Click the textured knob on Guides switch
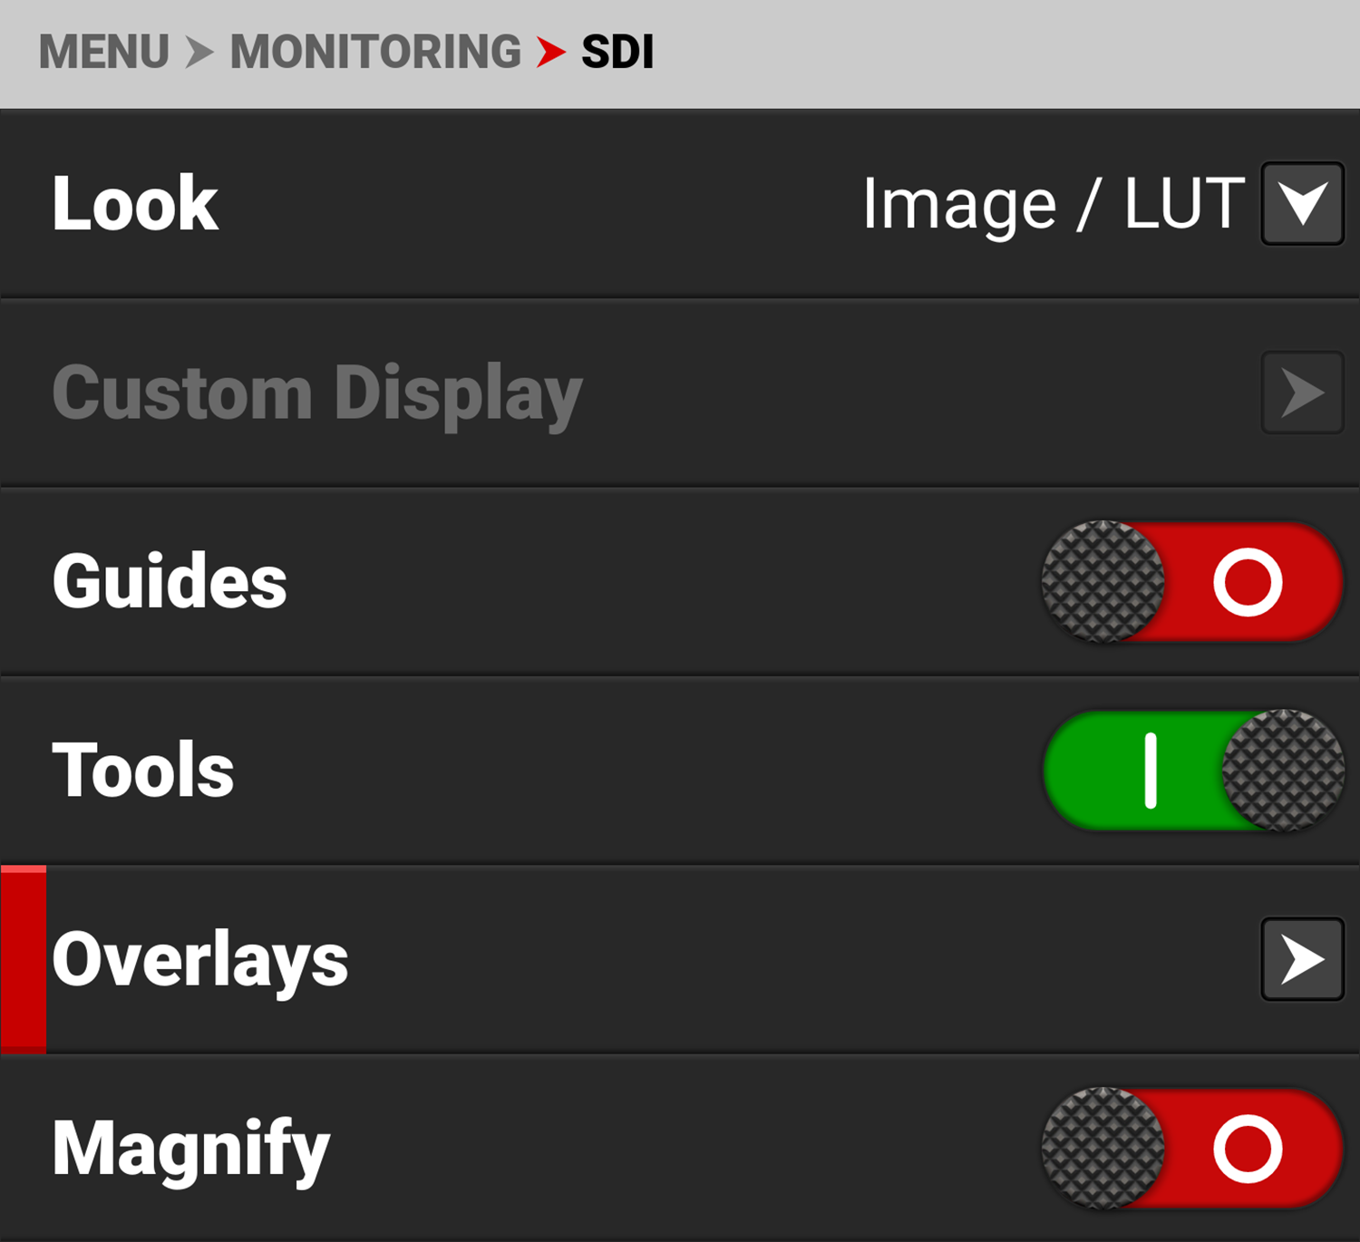Viewport: 1360px width, 1242px height. pos(1103,581)
